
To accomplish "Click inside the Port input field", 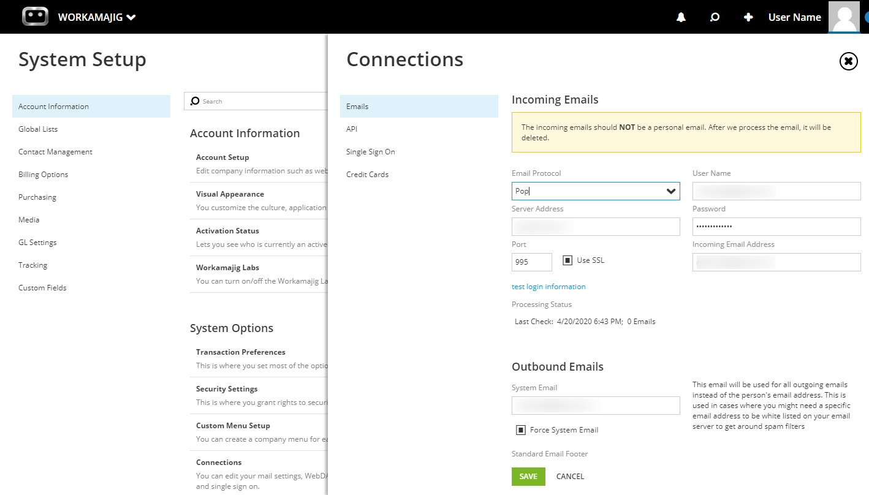I will tap(531, 262).
